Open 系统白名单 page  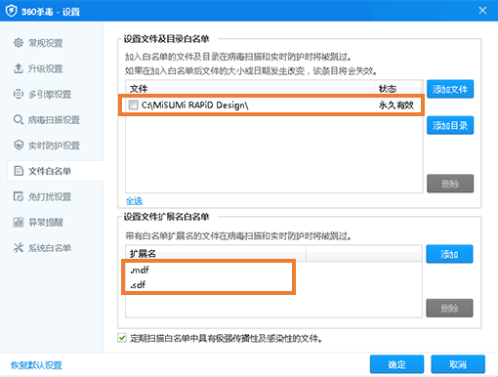[x=50, y=248]
